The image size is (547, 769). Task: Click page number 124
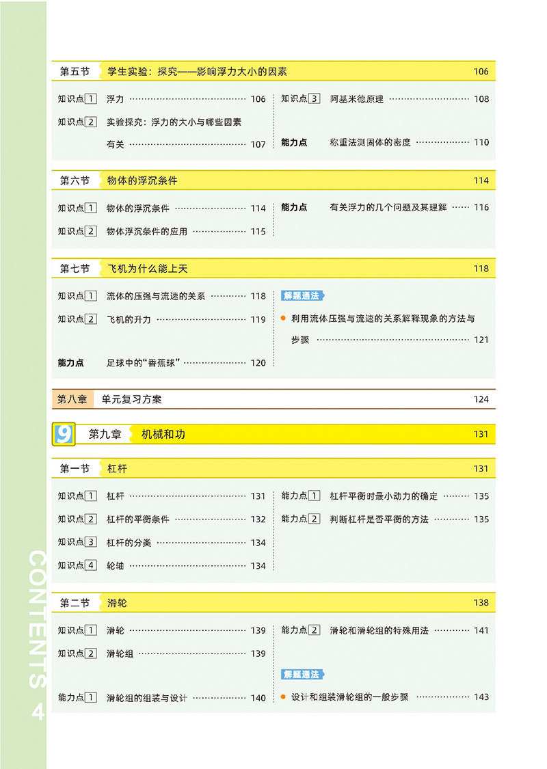click(481, 399)
